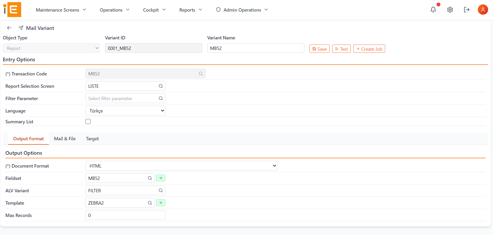
Task: Click the search icon in Filter Parameter field
Action: click(160, 98)
